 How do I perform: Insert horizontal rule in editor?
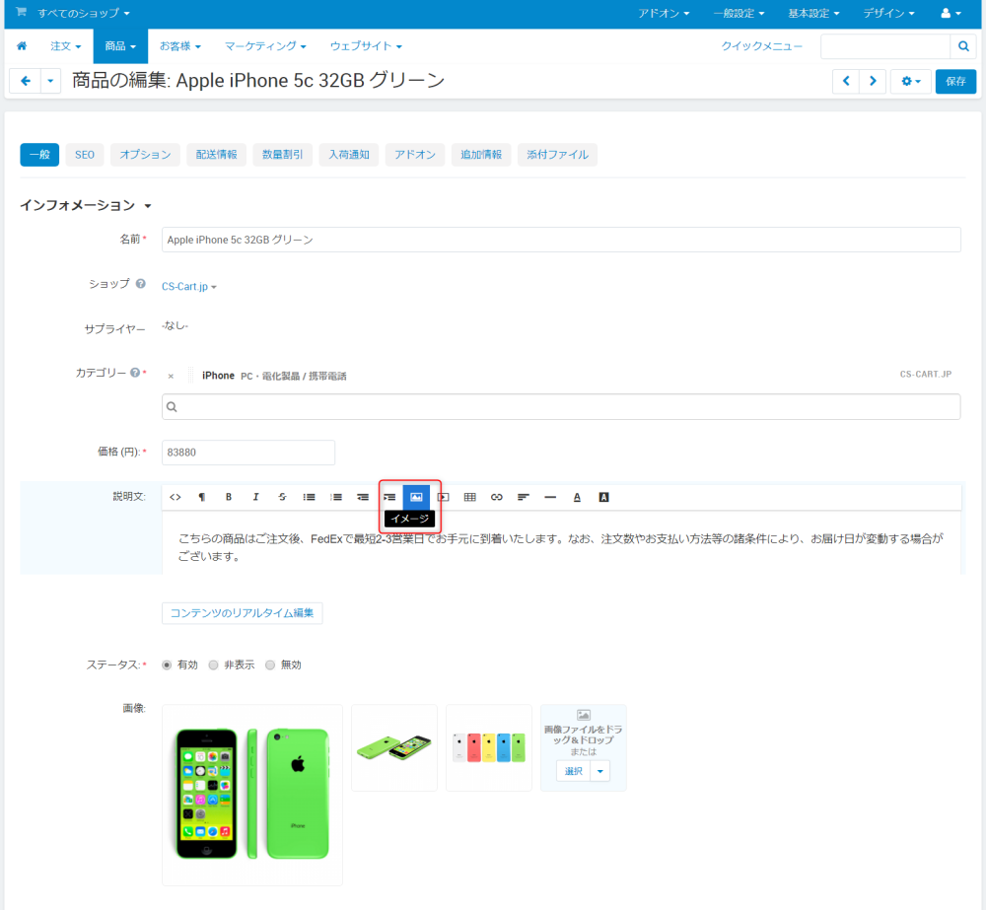550,497
